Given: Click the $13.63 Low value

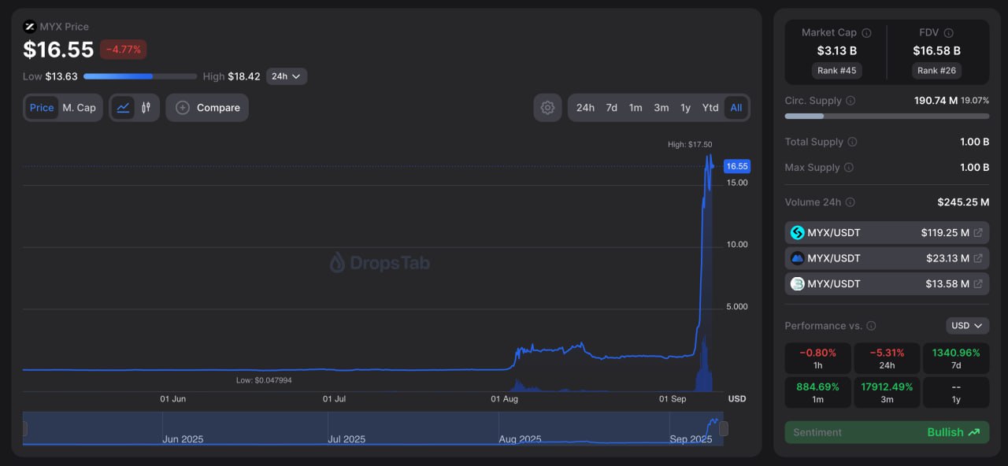Looking at the screenshot, I should (61, 76).
